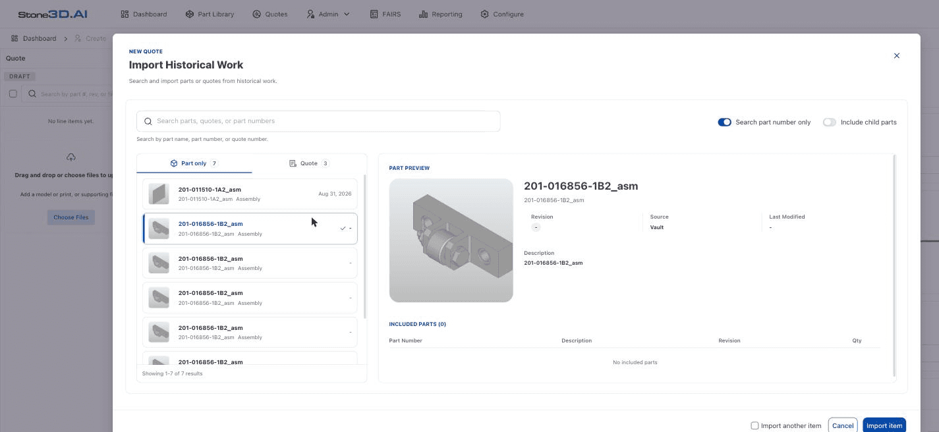
Task: Click the Qty column header
Action: tap(857, 340)
